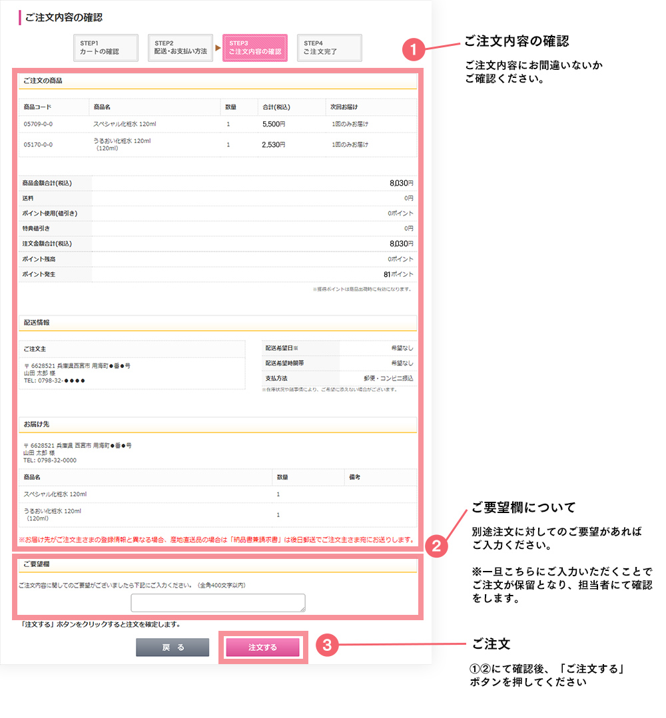The height and width of the screenshot is (718, 666).
Task: Click the 支払方法 value 郵便・コンビニ振込
Action: (388, 378)
